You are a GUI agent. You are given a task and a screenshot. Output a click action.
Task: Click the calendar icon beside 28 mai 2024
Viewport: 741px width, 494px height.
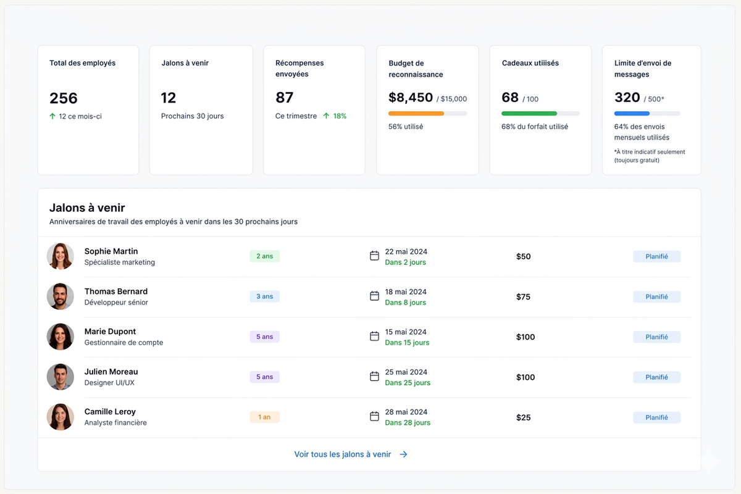pyautogui.click(x=374, y=416)
